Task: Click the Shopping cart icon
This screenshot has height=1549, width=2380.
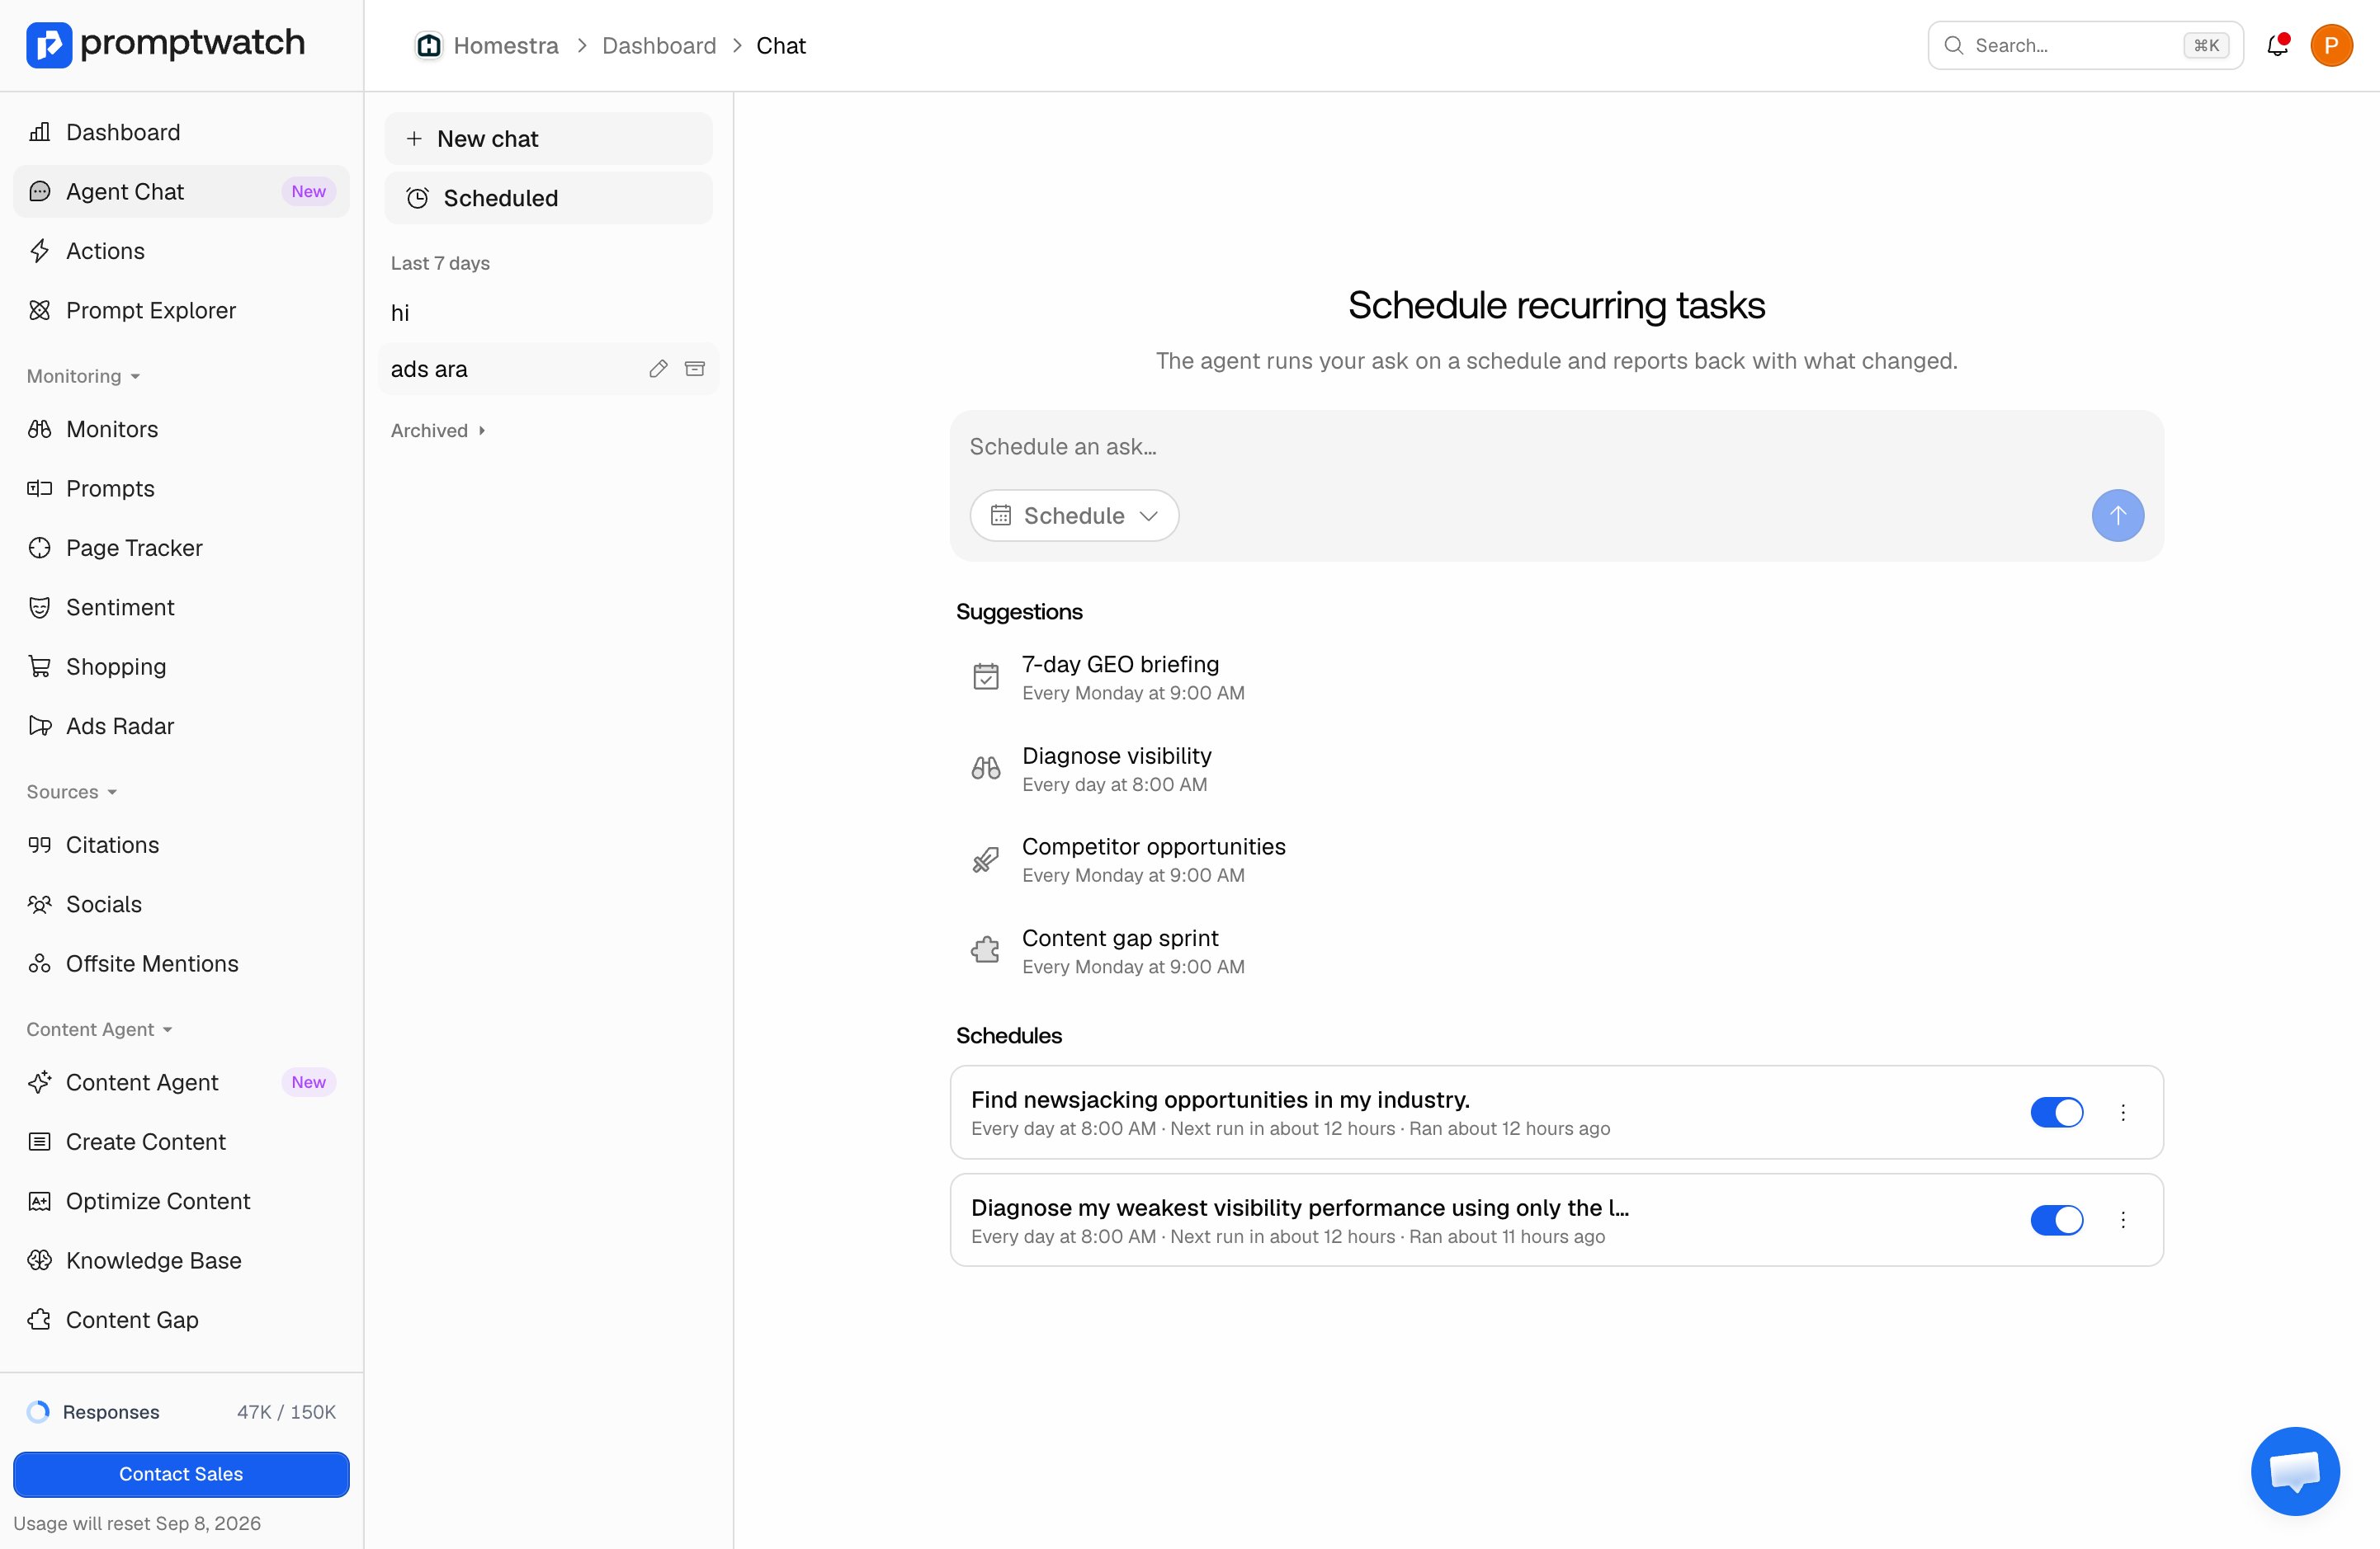Action: (40, 666)
